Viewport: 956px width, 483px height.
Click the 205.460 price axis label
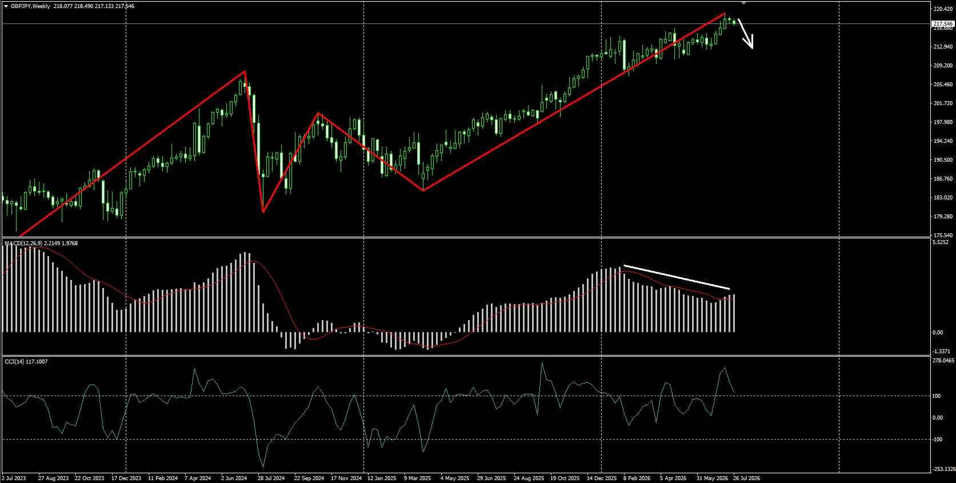pos(943,85)
